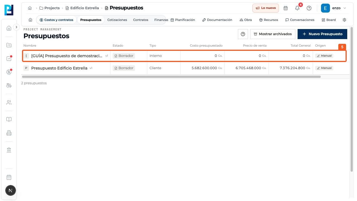Switch to the Contratos tab
This screenshot has height=201, width=357.
pos(141,20)
